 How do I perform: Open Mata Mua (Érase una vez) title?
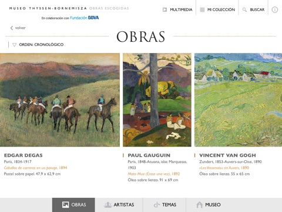(154, 174)
